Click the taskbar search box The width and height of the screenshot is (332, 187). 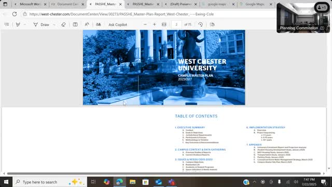pyautogui.click(x=50, y=182)
